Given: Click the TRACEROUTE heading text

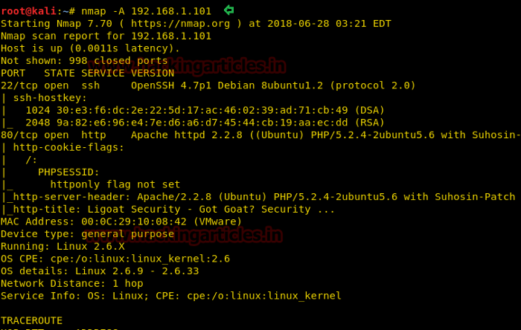Looking at the screenshot, I should (x=31, y=320).
